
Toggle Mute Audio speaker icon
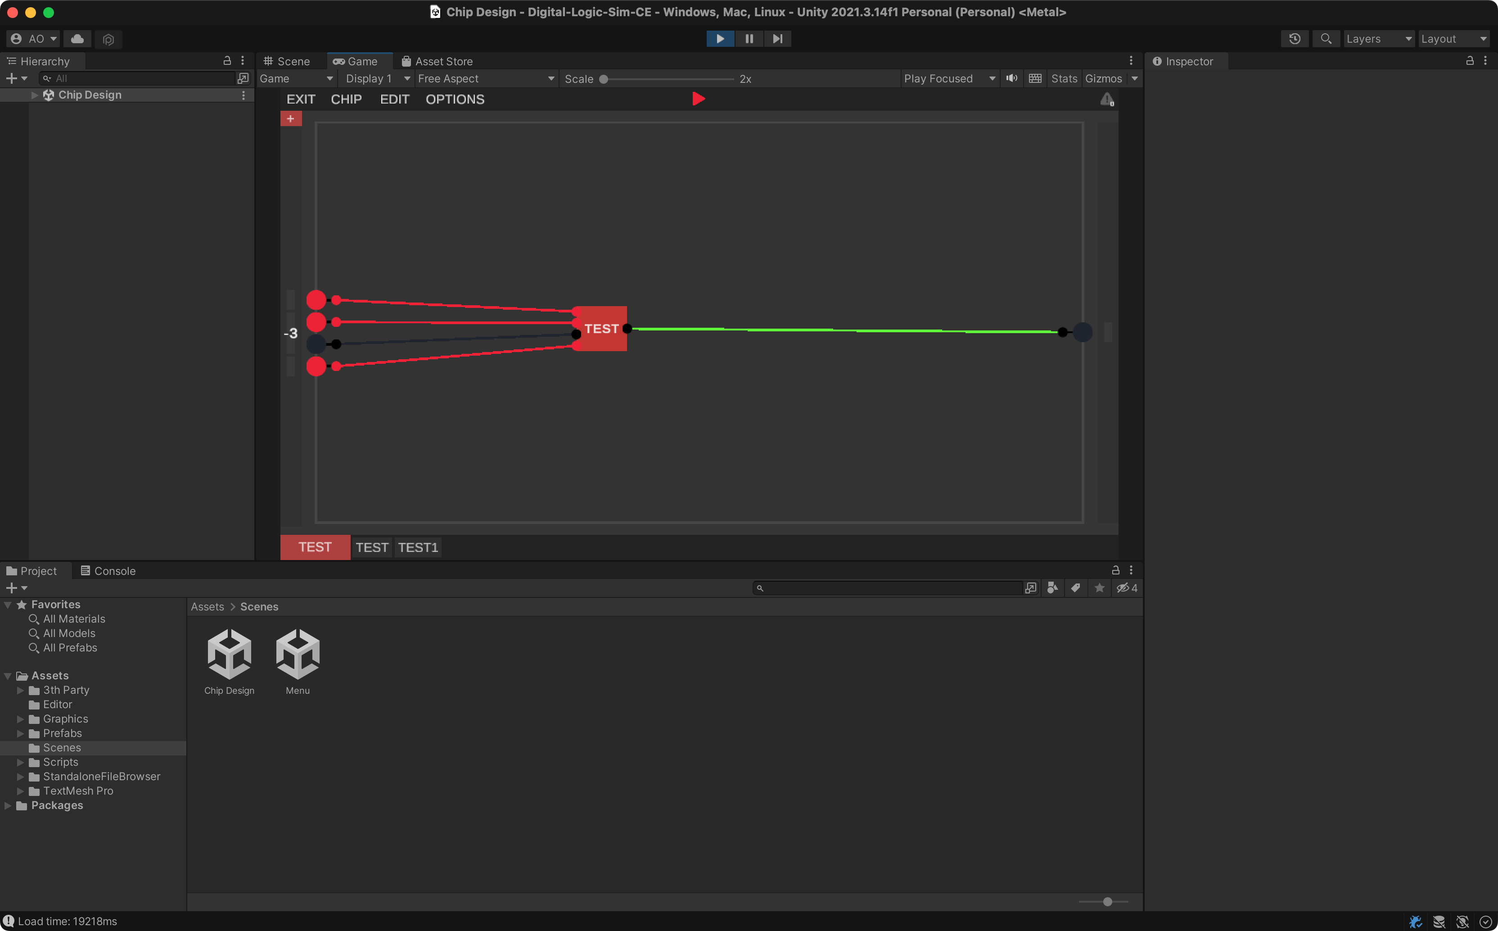pyautogui.click(x=1011, y=78)
